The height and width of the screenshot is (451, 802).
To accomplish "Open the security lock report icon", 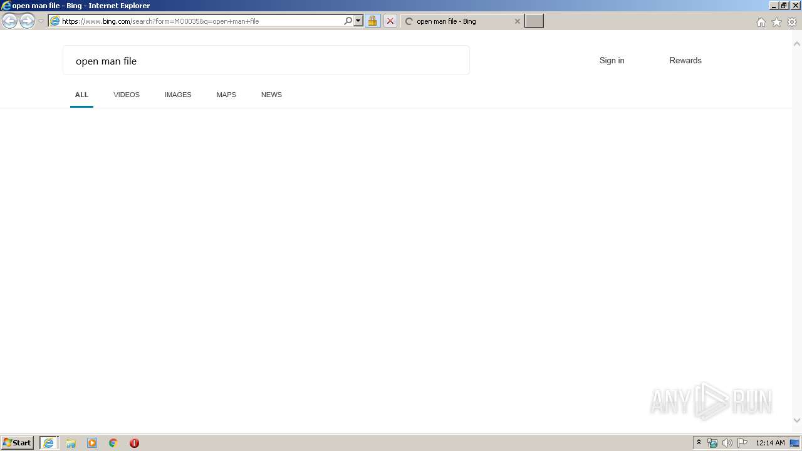I will pyautogui.click(x=372, y=21).
